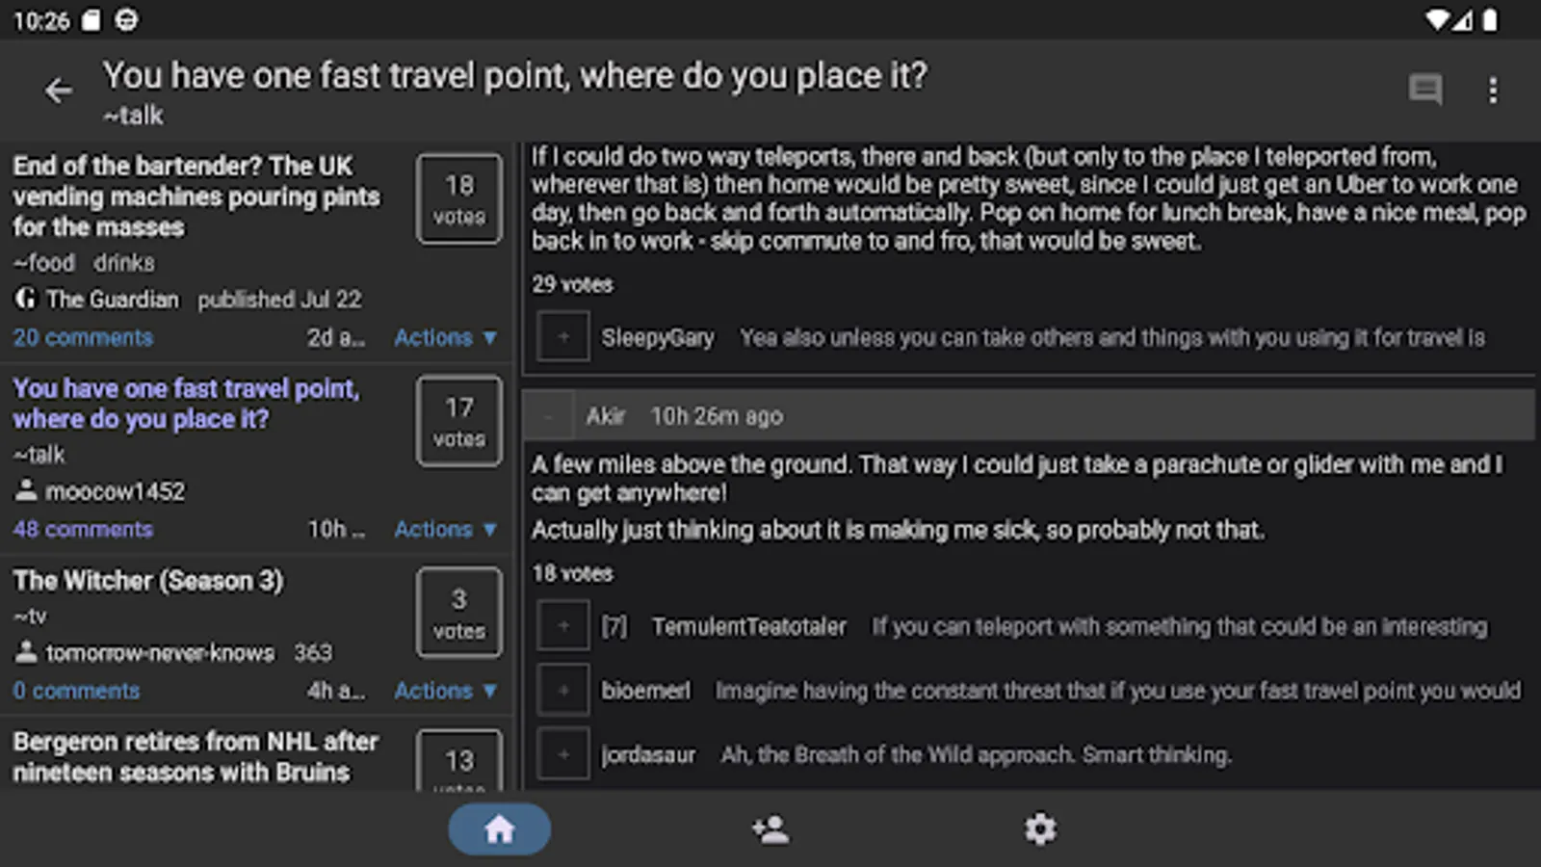The image size is (1541, 867).
Task: Toggle vote on The Witcher post
Action: [458, 613]
